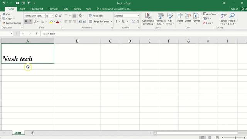247x139 pixels.
Task: Open Sort & Filter menu
Action: point(224,19)
